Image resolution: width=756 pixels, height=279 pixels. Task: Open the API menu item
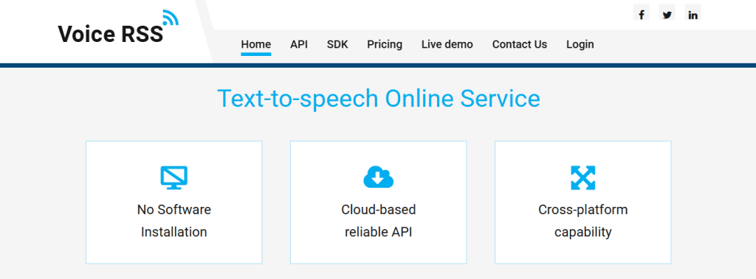click(299, 44)
